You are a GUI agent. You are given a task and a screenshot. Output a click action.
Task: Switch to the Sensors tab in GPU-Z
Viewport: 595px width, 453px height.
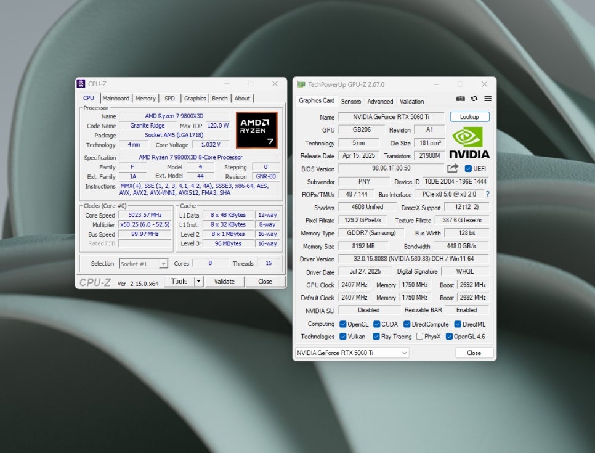coord(351,101)
